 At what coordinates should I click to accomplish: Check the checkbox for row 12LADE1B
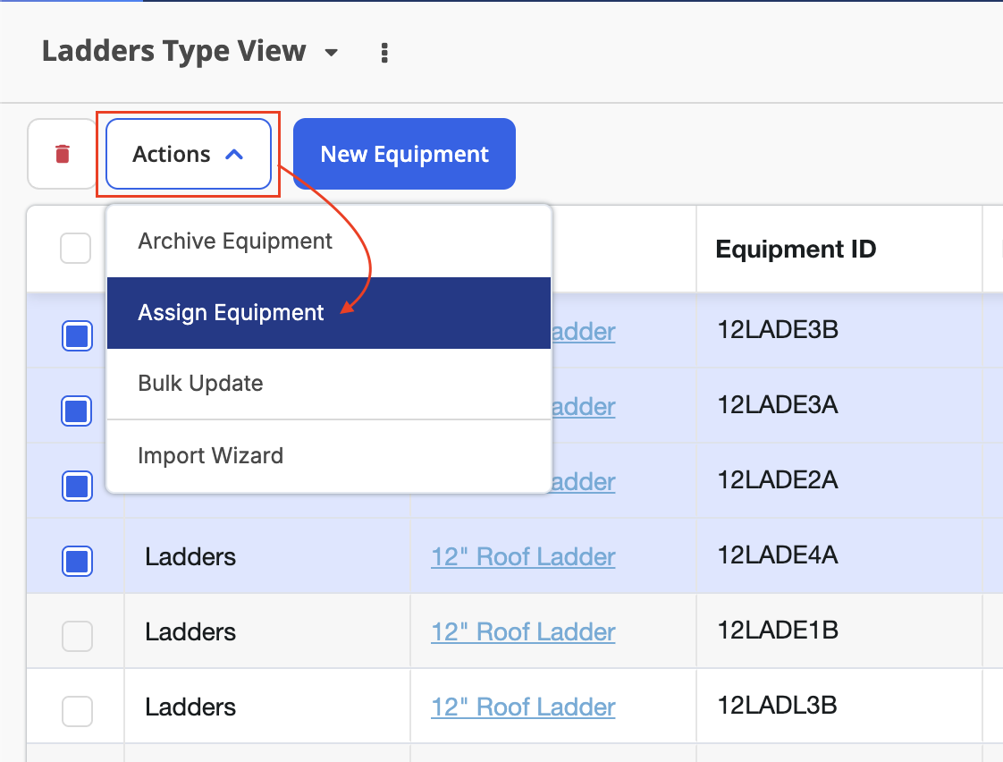pyautogui.click(x=77, y=636)
